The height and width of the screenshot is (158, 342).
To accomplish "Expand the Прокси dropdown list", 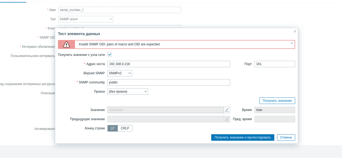I will tap(128, 92).
